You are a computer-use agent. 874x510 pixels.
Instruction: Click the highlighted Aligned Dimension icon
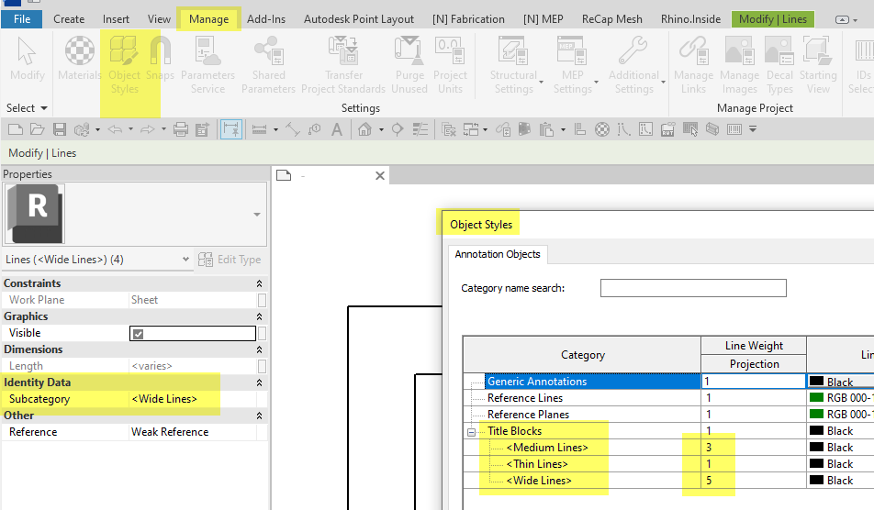coord(230,129)
